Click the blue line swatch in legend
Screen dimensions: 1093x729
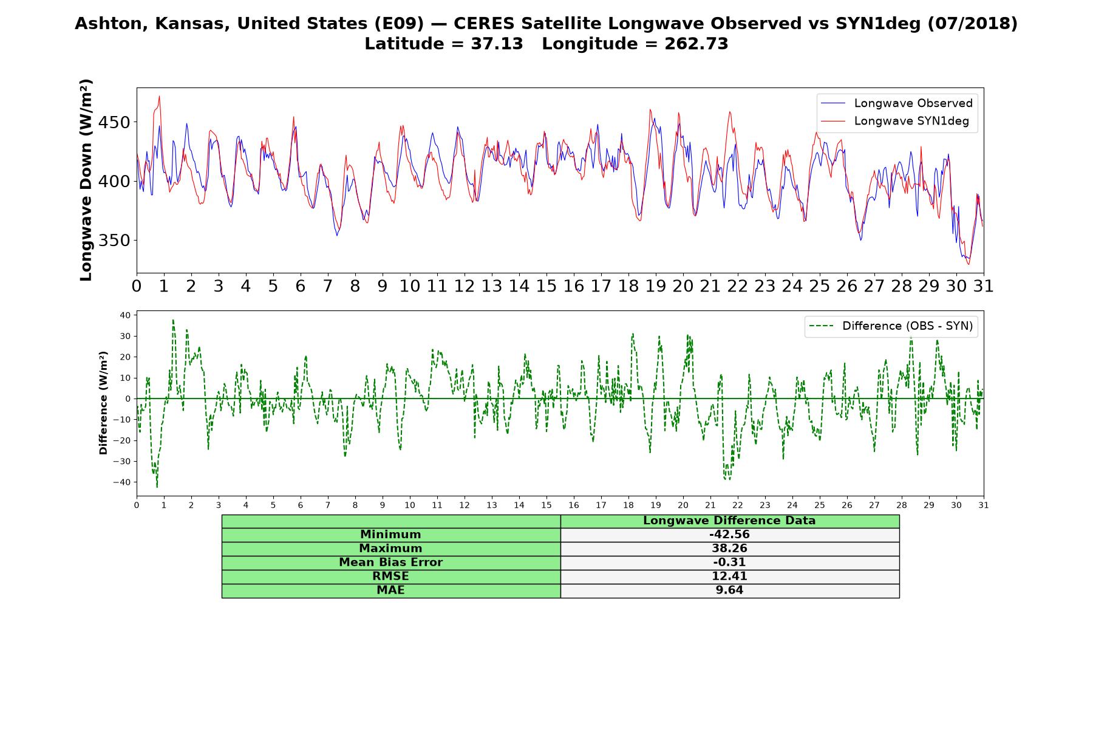(833, 104)
